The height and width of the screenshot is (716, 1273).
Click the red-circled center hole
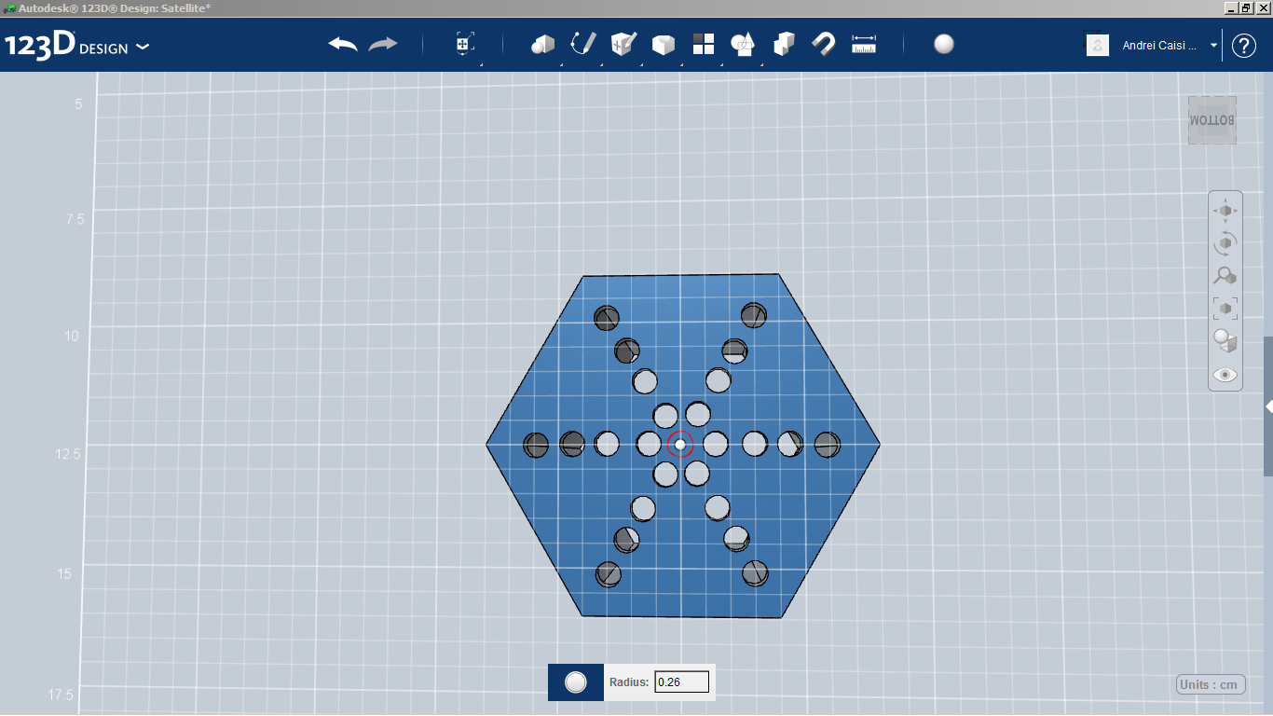coord(680,445)
